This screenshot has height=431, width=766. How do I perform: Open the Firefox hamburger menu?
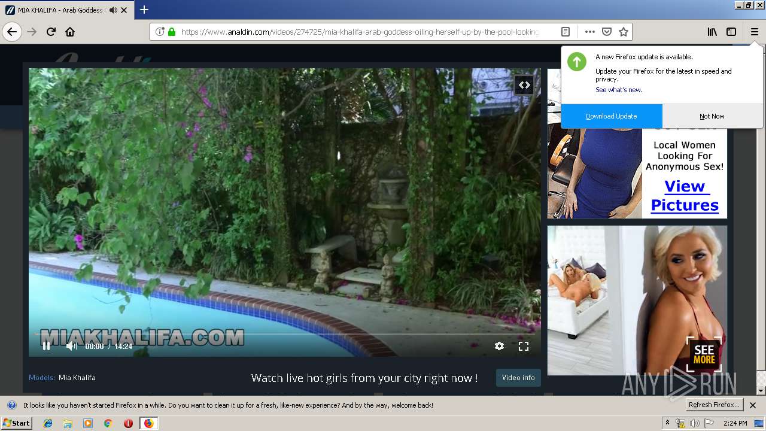pos(755,32)
